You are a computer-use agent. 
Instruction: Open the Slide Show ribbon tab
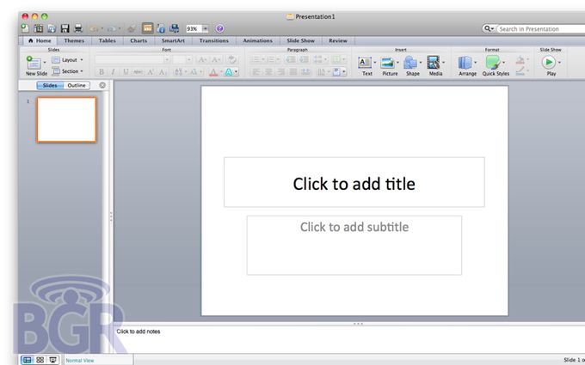point(301,40)
